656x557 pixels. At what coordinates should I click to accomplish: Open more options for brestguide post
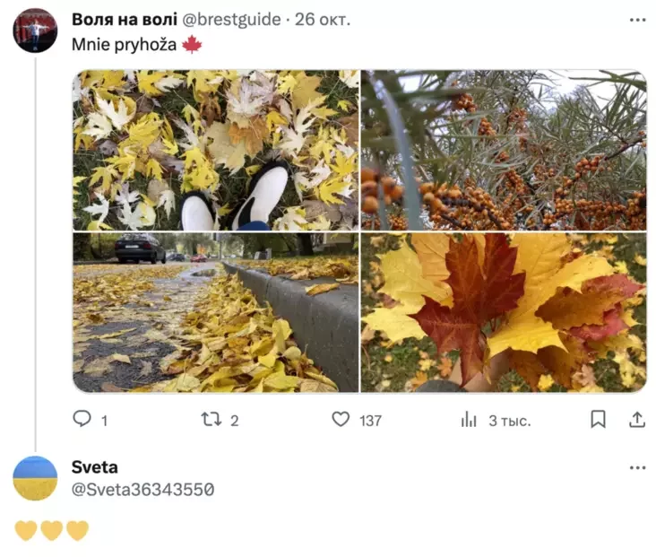(637, 19)
